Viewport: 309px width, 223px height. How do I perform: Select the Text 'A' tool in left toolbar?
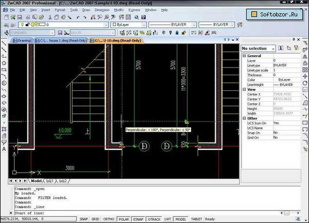click(4, 149)
